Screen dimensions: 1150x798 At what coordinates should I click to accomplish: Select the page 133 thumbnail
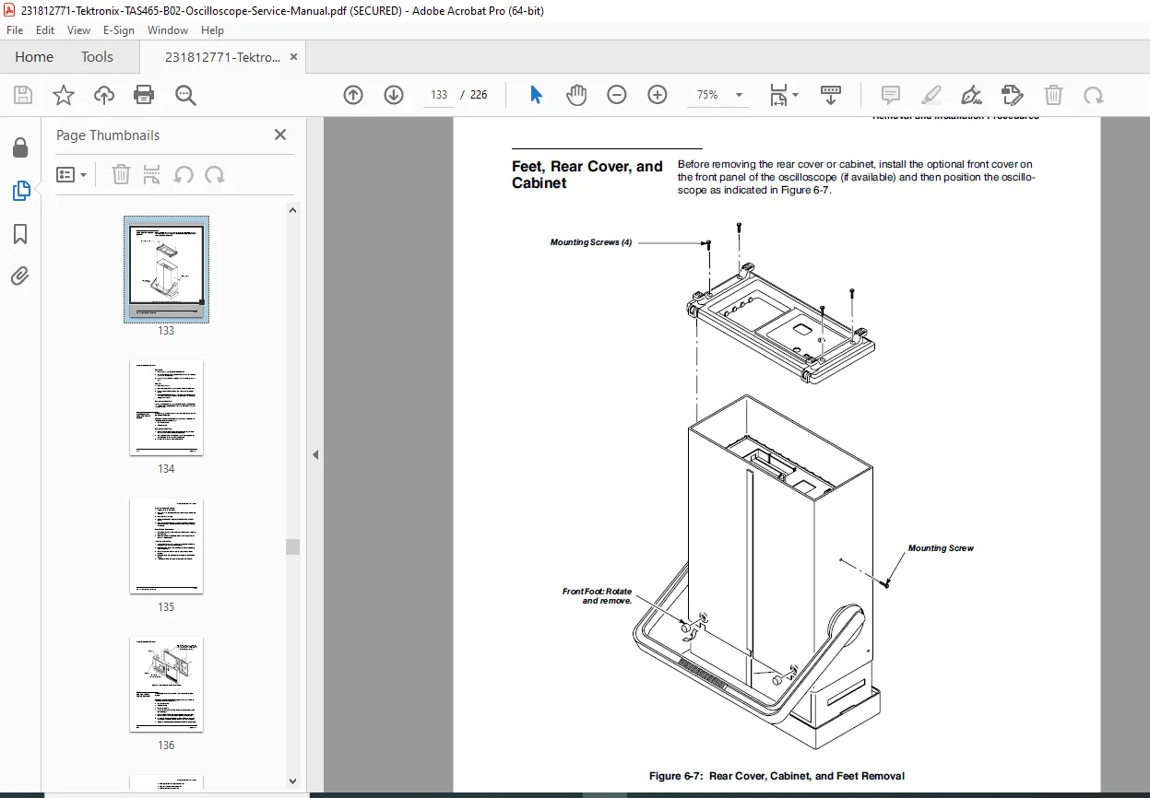[x=167, y=268]
